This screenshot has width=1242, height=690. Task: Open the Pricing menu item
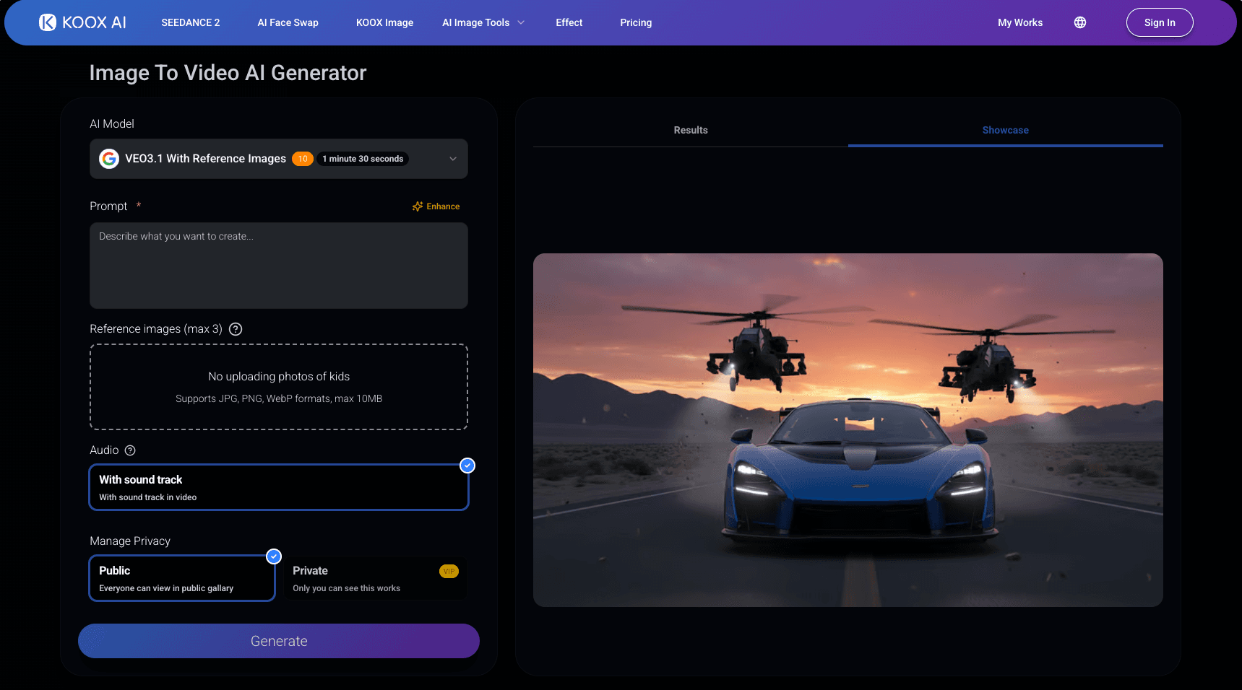click(635, 22)
